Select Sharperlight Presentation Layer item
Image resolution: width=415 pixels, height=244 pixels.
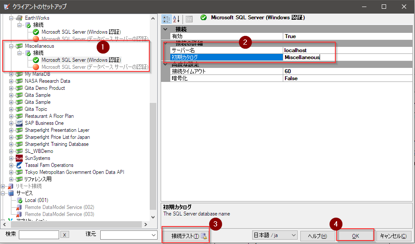pos(57,130)
